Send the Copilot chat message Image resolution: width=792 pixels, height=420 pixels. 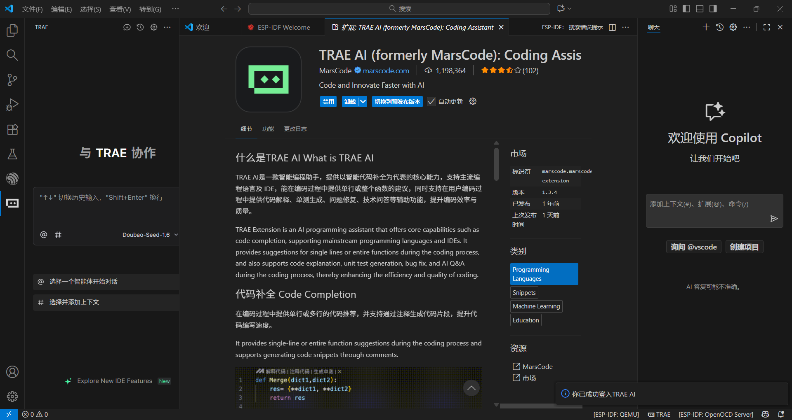(x=774, y=219)
